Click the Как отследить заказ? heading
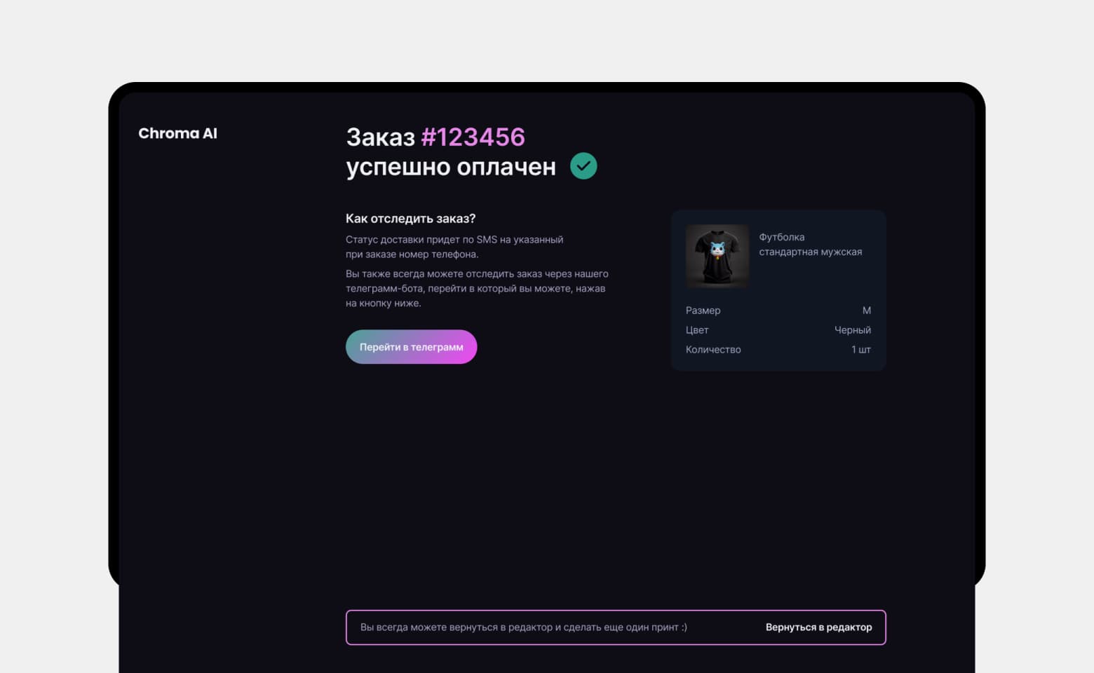The height and width of the screenshot is (673, 1094). pos(410,219)
